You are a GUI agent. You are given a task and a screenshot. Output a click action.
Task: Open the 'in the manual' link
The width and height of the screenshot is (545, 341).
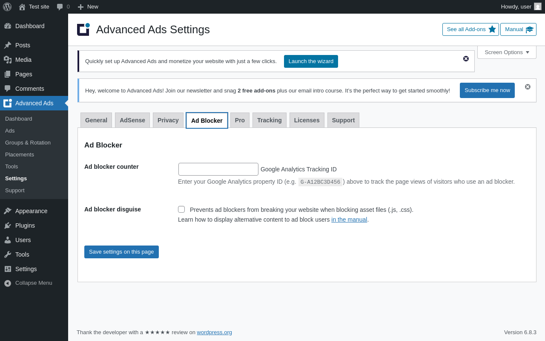[x=349, y=220]
